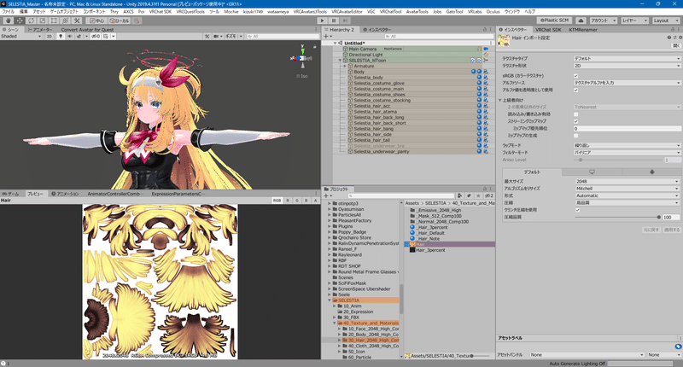Click search by type icon in Project

[459, 196]
